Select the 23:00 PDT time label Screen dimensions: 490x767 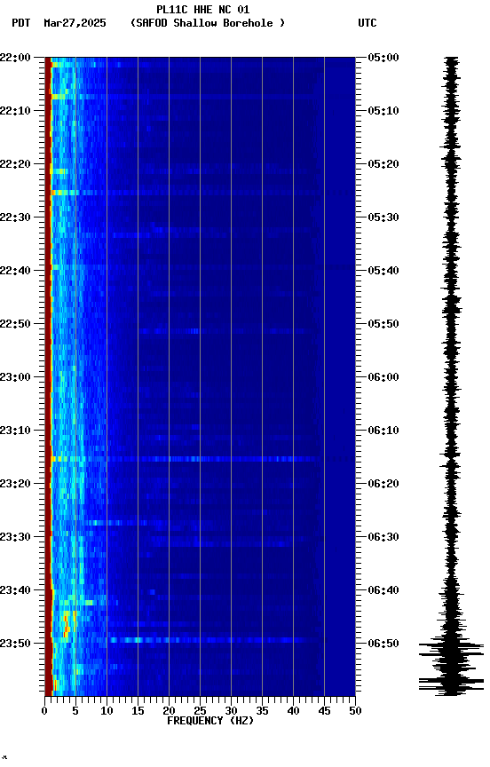pos(16,377)
